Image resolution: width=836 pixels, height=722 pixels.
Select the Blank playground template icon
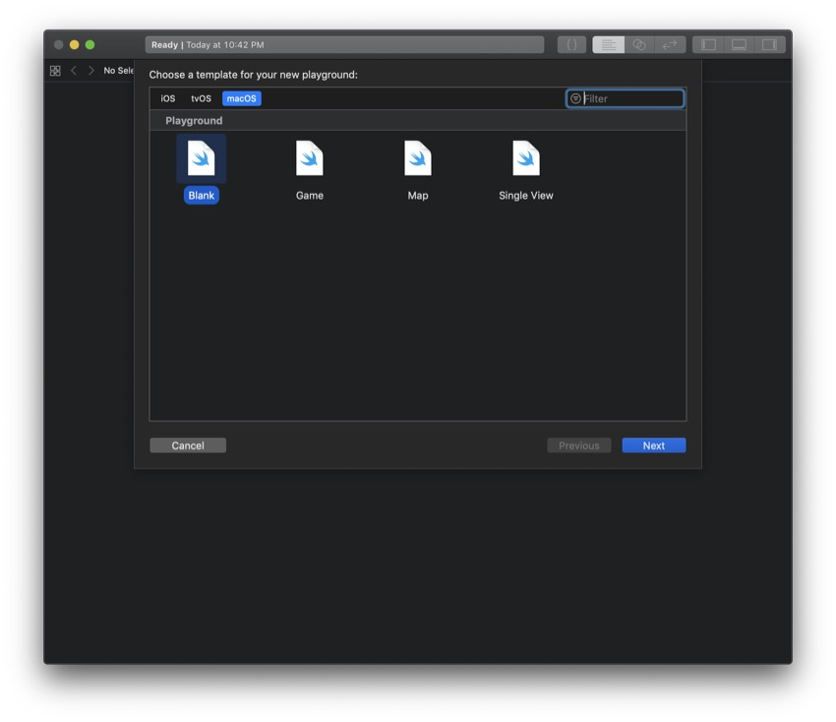point(201,157)
